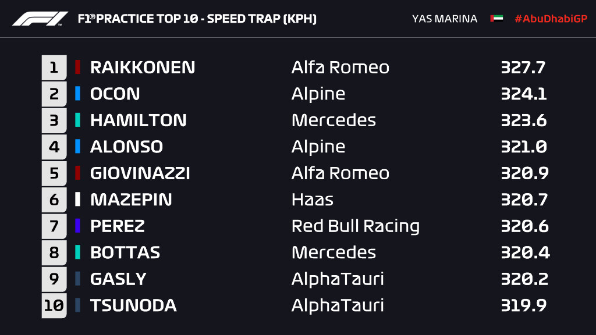
Task: Click the F1 Practice Top 10 title
Action: (197, 19)
